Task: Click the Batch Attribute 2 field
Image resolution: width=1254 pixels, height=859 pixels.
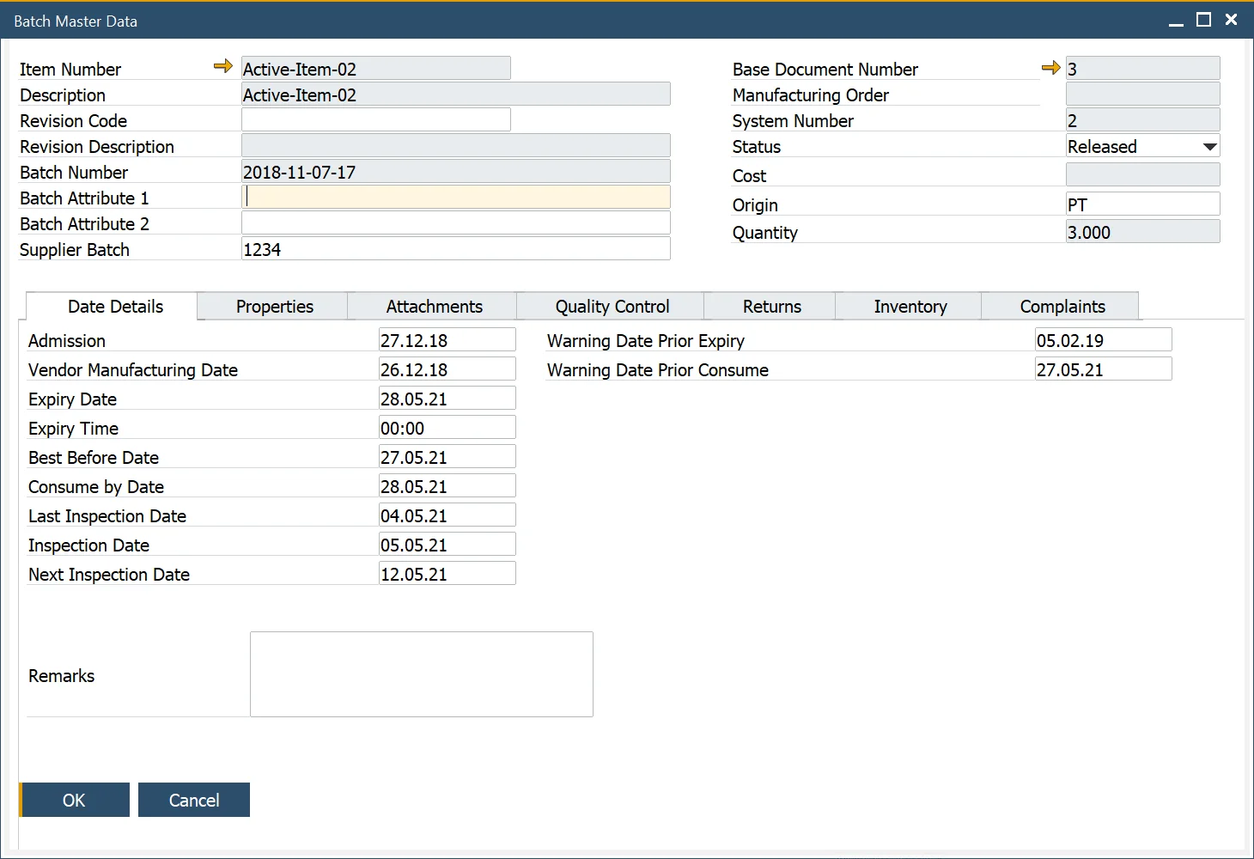Action: pyautogui.click(x=455, y=222)
